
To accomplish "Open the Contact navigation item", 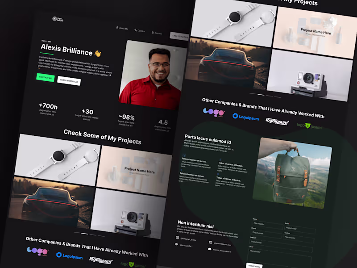I will point(140,31).
